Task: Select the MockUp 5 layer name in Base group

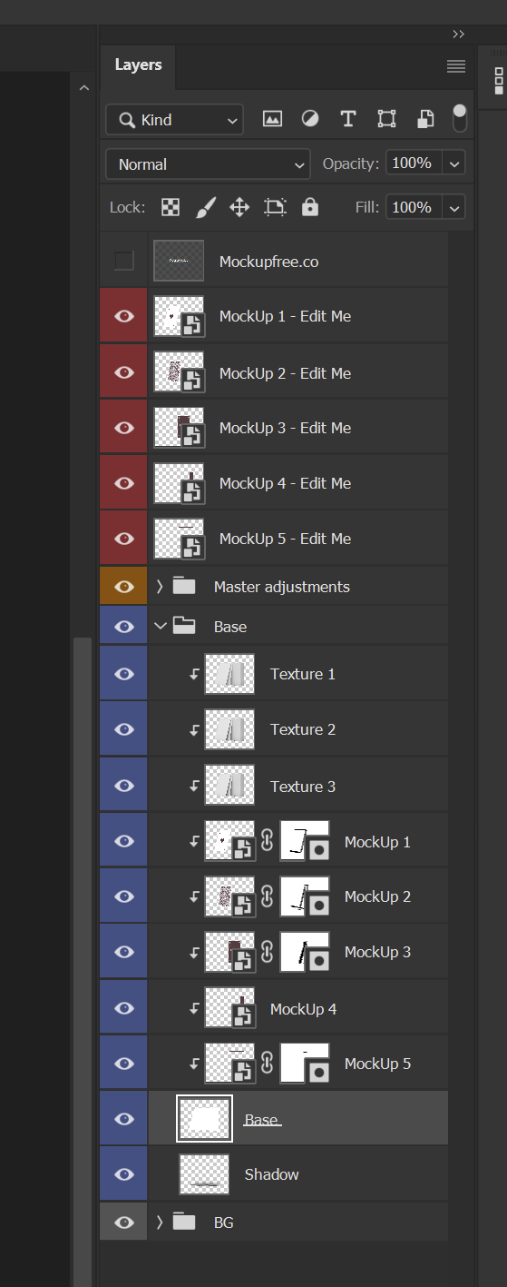Action: pos(377,1064)
